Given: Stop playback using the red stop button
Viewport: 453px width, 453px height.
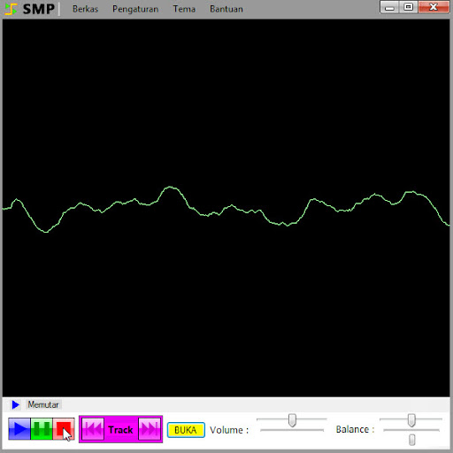Looking at the screenshot, I should point(64,429).
